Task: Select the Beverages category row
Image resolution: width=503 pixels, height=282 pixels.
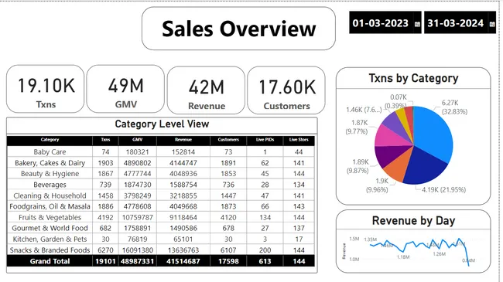Action: [x=161, y=185]
